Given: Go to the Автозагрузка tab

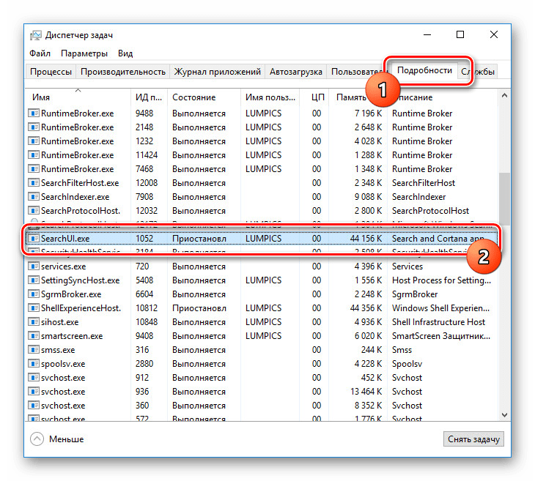Looking at the screenshot, I should pyautogui.click(x=296, y=72).
